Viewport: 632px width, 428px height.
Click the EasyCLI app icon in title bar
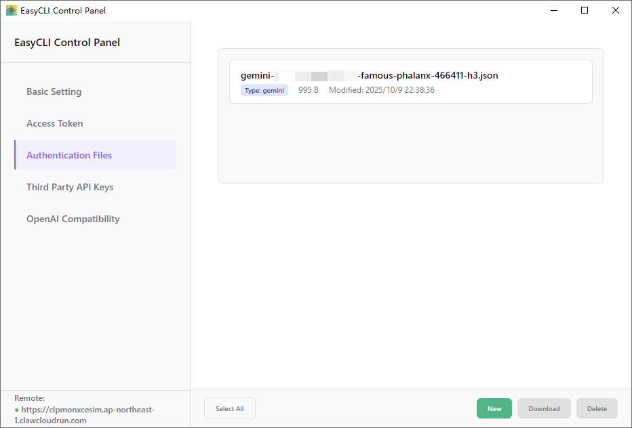12,10
